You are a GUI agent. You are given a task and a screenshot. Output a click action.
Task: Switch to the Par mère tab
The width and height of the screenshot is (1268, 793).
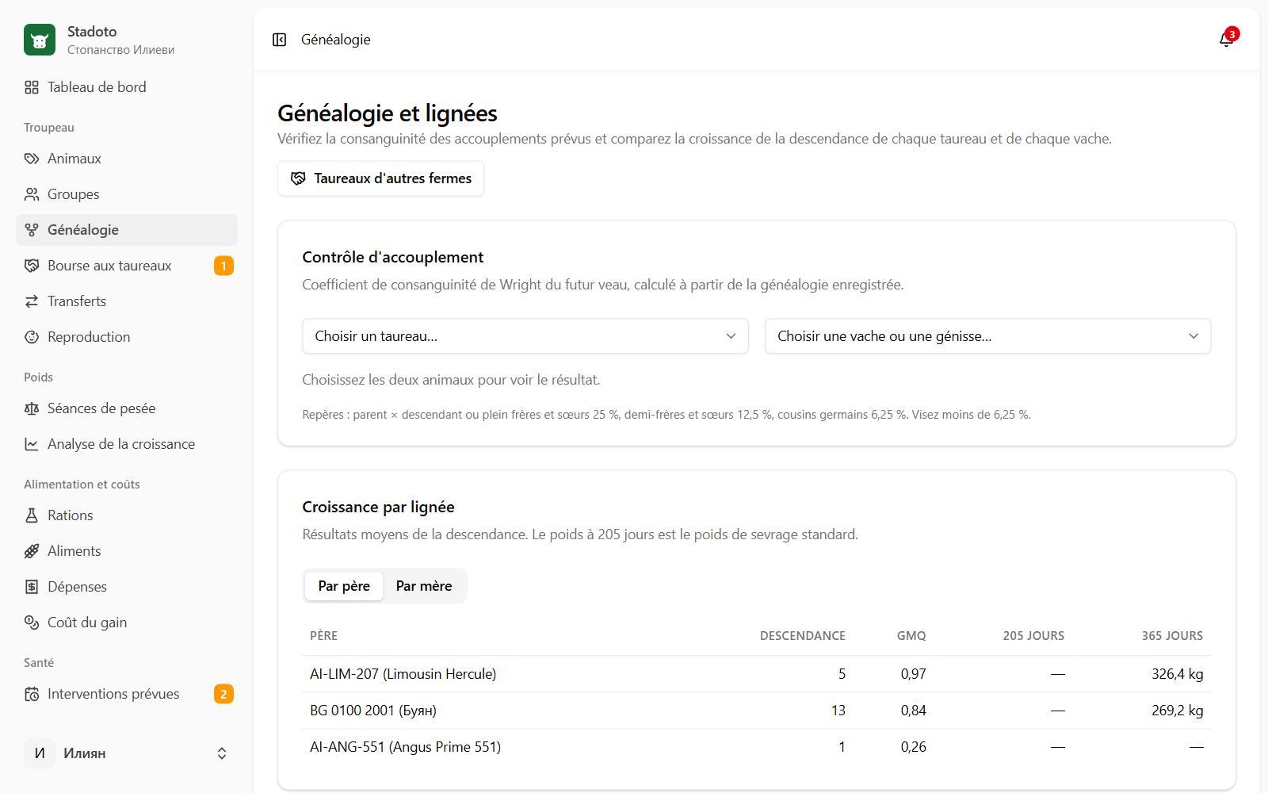coord(424,586)
